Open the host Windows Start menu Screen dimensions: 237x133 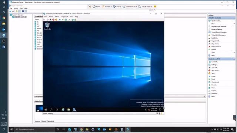(11, 129)
